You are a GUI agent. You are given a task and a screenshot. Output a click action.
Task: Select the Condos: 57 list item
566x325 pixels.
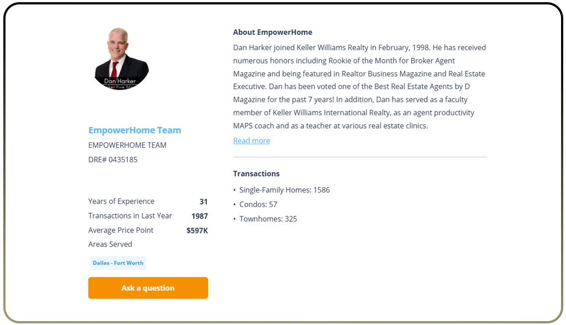pyautogui.click(x=258, y=204)
